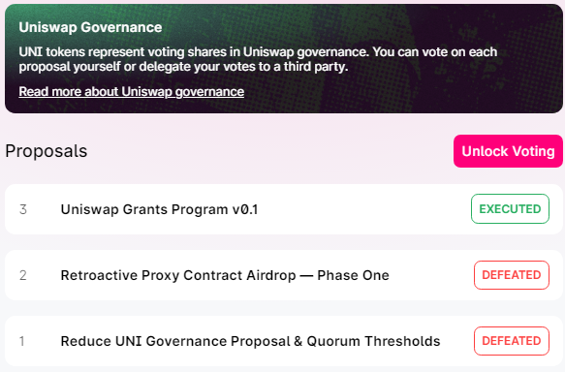Select proposal number 2 index label
The height and width of the screenshot is (372, 565).
(x=23, y=275)
